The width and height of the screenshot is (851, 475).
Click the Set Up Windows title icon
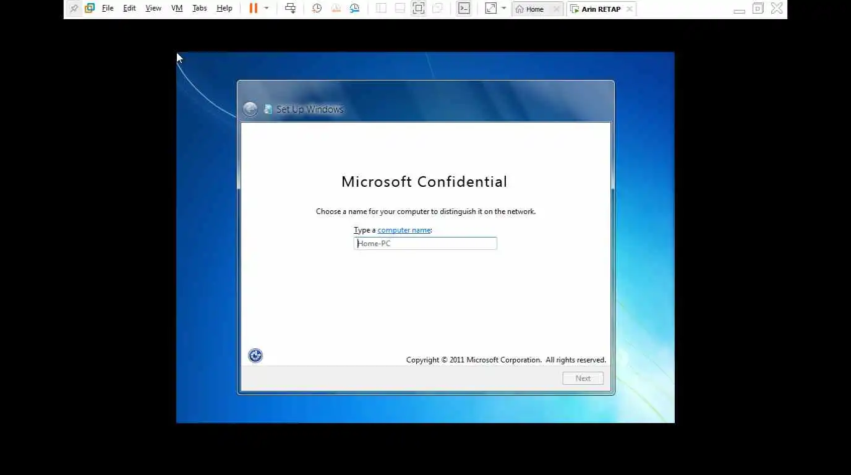[x=268, y=109]
